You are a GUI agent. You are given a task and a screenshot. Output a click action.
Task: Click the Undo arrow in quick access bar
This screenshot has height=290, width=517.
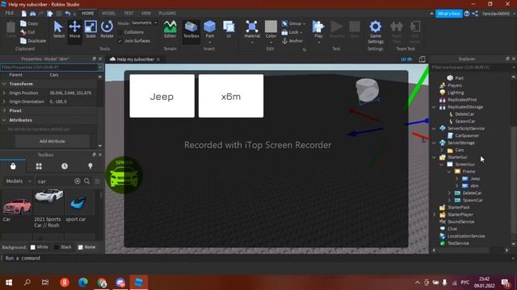[68, 14]
